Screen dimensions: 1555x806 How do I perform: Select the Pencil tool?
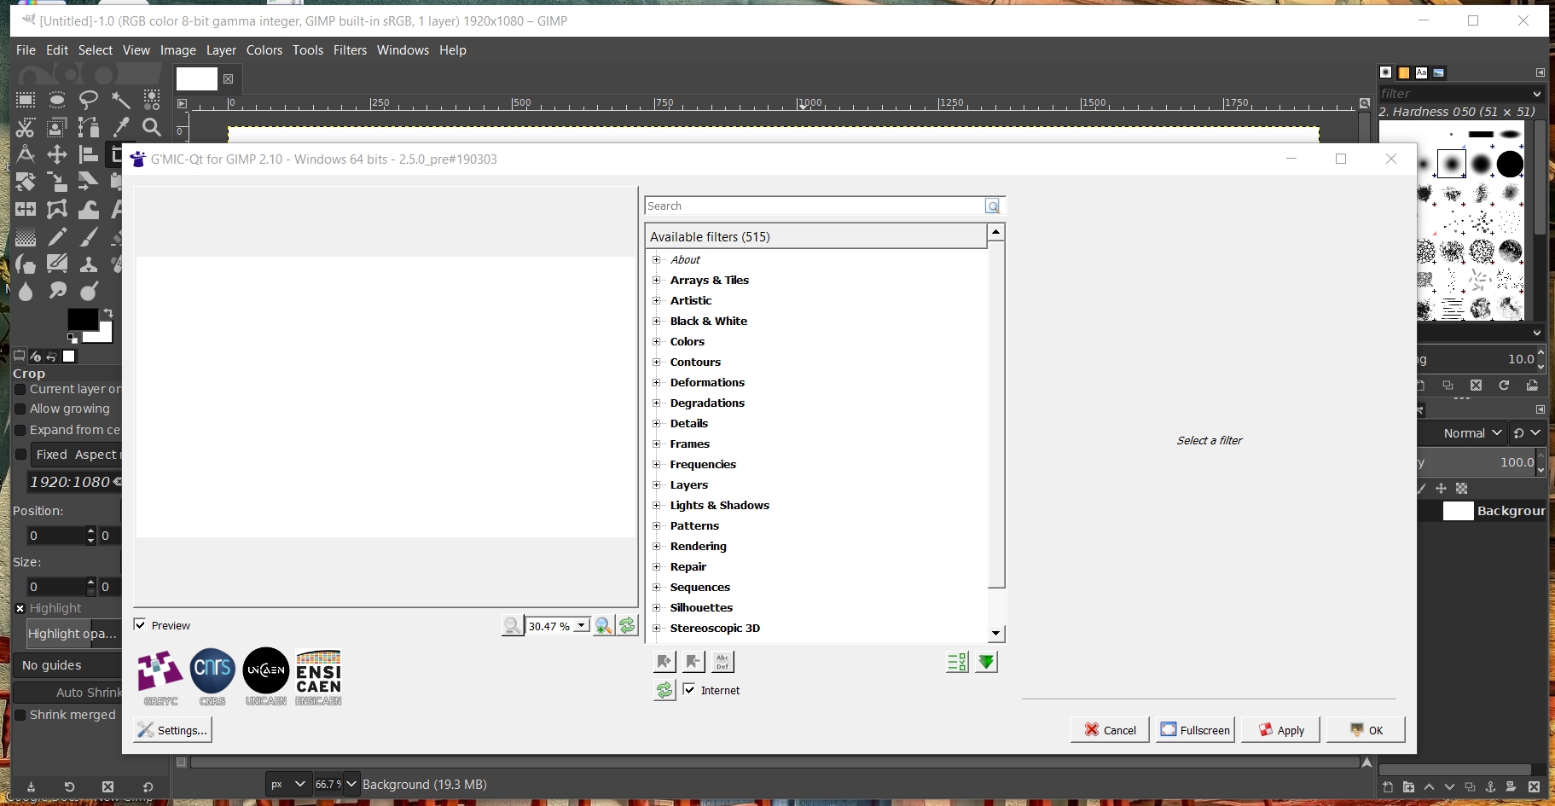57,237
